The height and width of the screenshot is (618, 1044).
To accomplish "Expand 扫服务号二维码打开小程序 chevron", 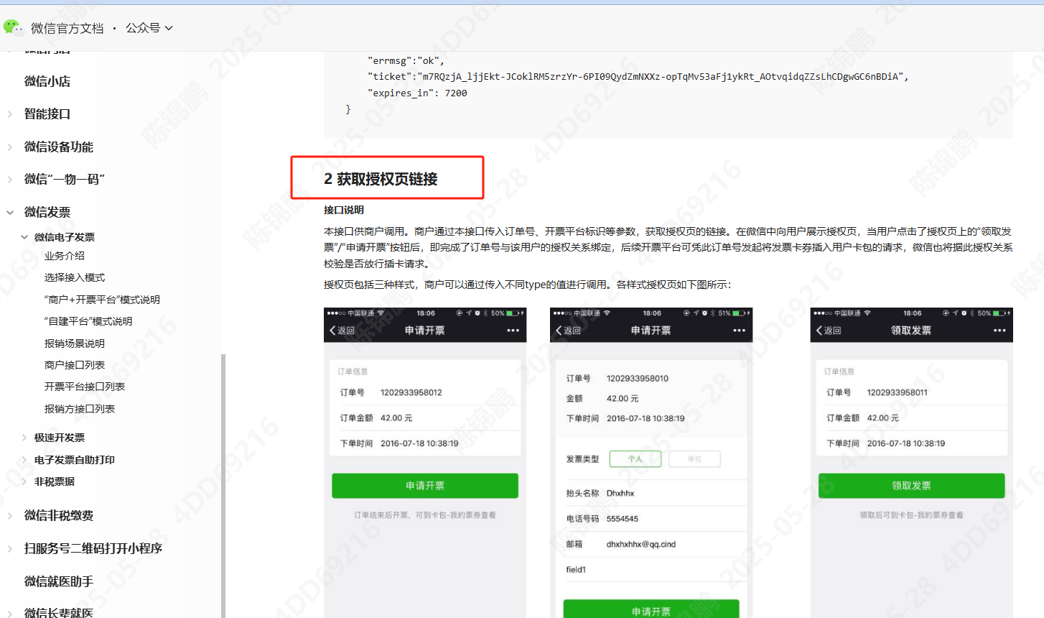I will (10, 549).
